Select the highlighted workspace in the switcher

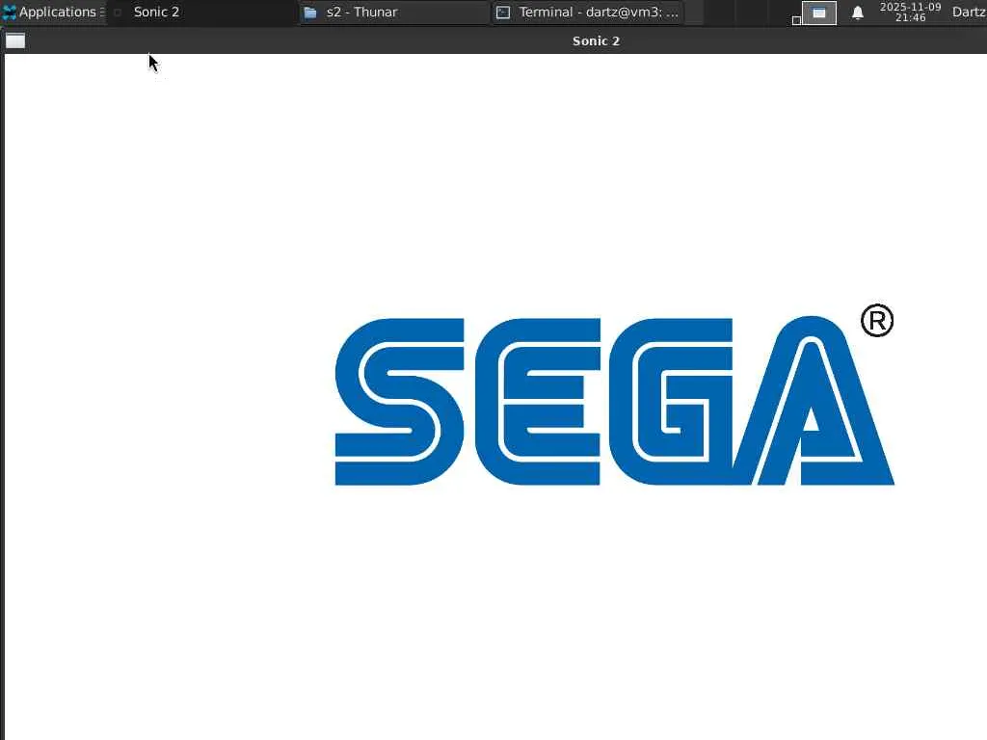click(x=819, y=13)
